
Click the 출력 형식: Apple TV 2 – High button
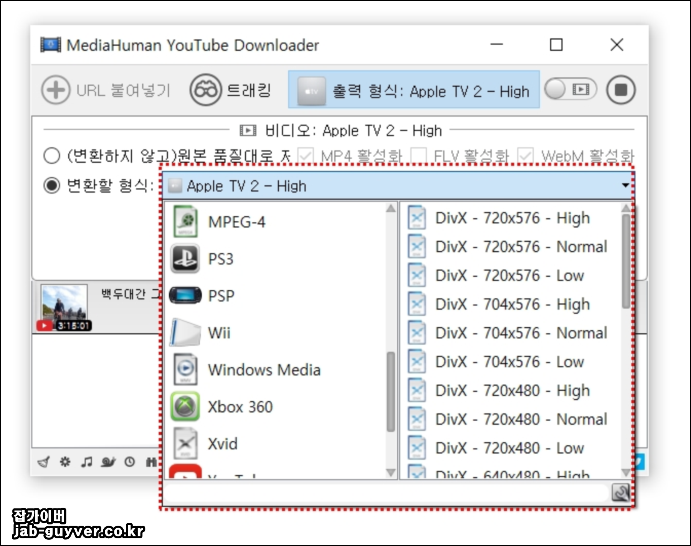tap(414, 90)
